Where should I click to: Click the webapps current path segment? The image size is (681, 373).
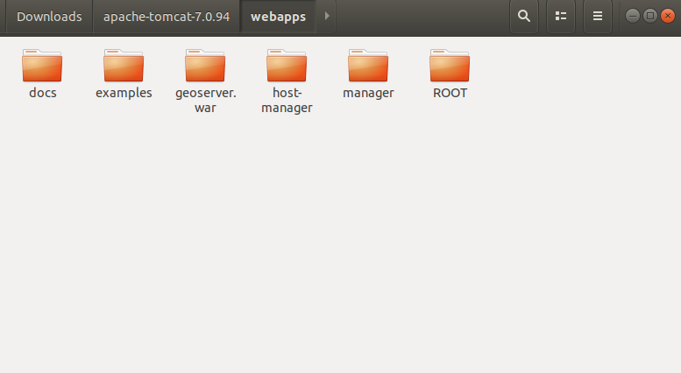pyautogui.click(x=278, y=17)
